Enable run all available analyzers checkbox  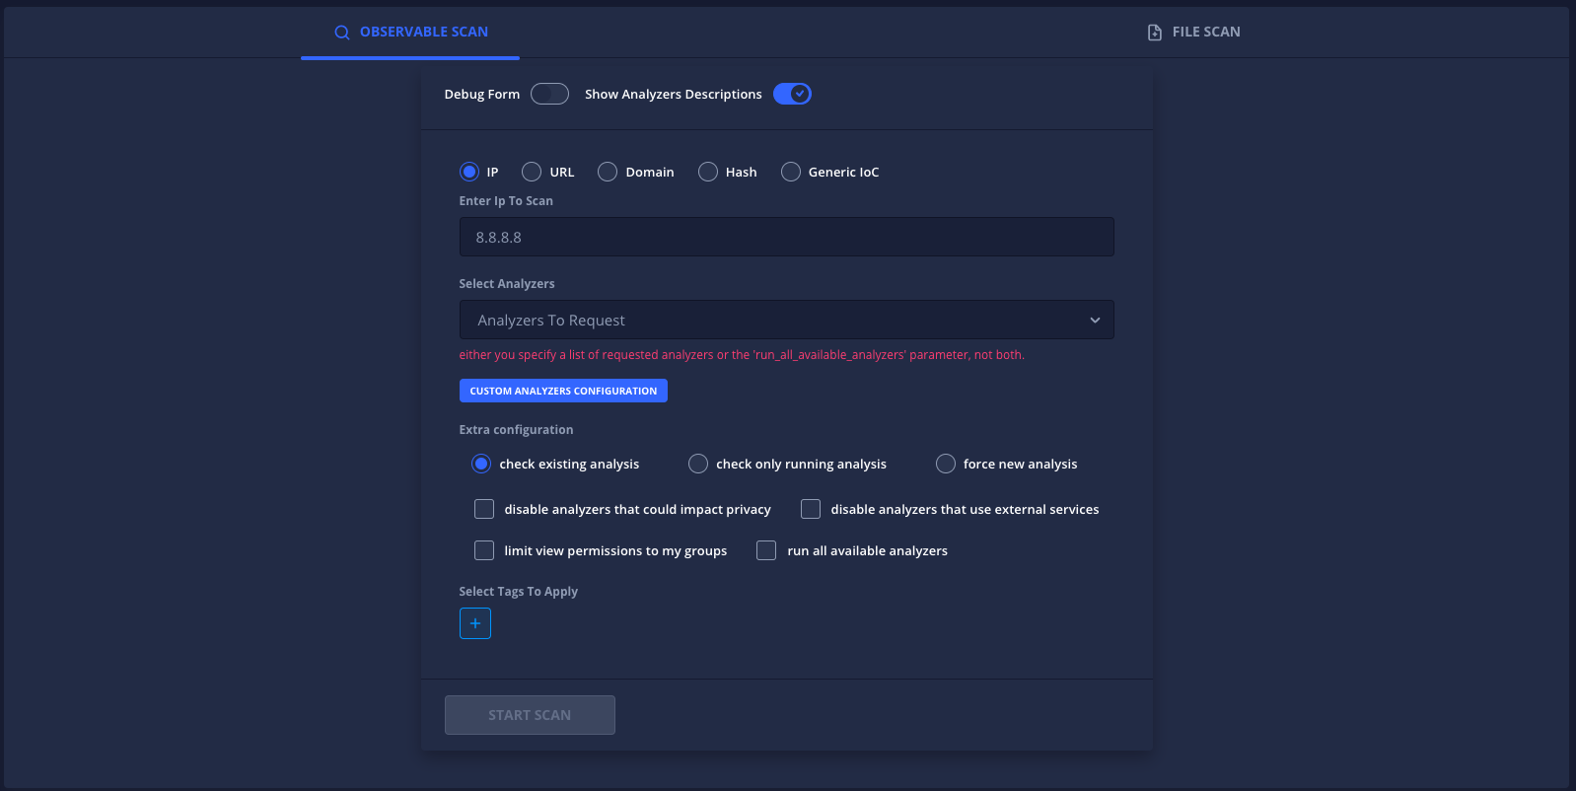(x=766, y=550)
